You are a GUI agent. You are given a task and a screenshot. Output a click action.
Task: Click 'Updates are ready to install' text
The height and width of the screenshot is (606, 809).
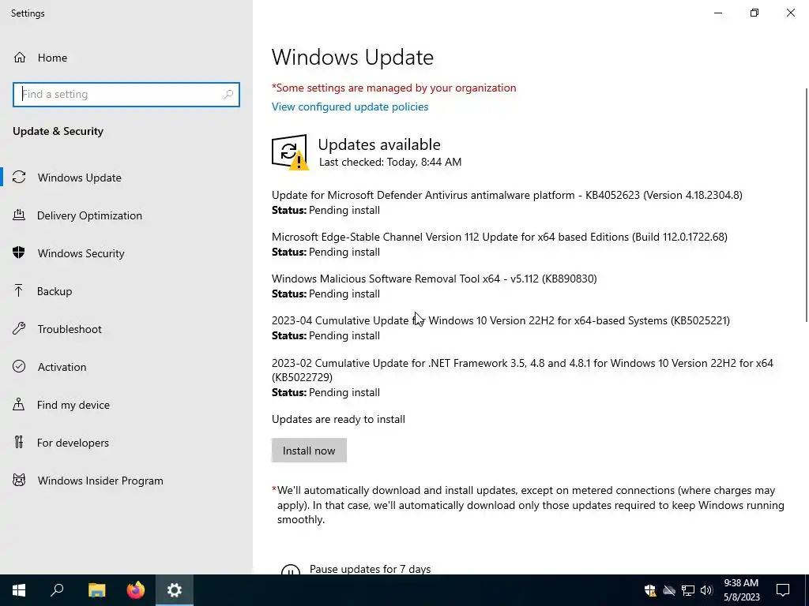tap(338, 419)
